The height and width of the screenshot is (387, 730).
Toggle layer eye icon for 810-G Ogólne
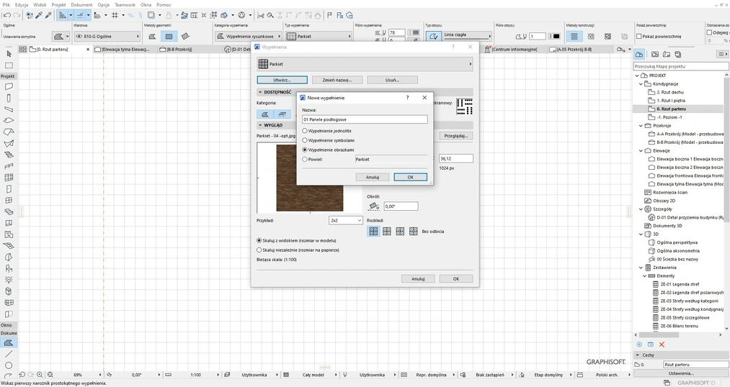click(x=79, y=36)
